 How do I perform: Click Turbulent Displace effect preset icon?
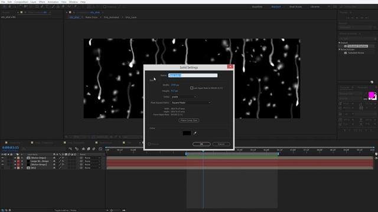pos(346,46)
